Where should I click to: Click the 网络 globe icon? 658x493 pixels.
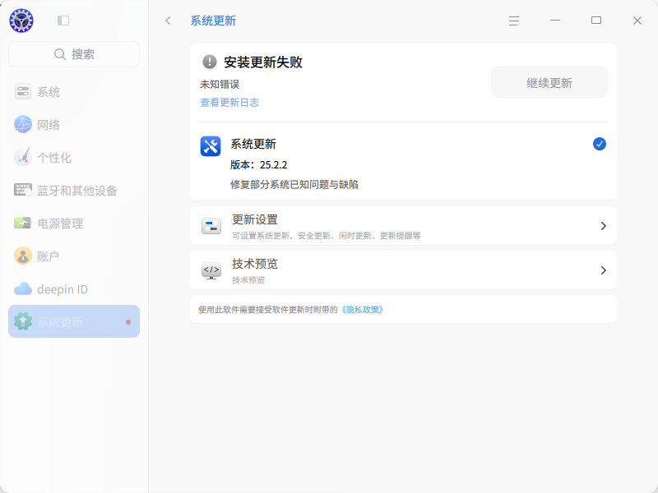coord(23,125)
